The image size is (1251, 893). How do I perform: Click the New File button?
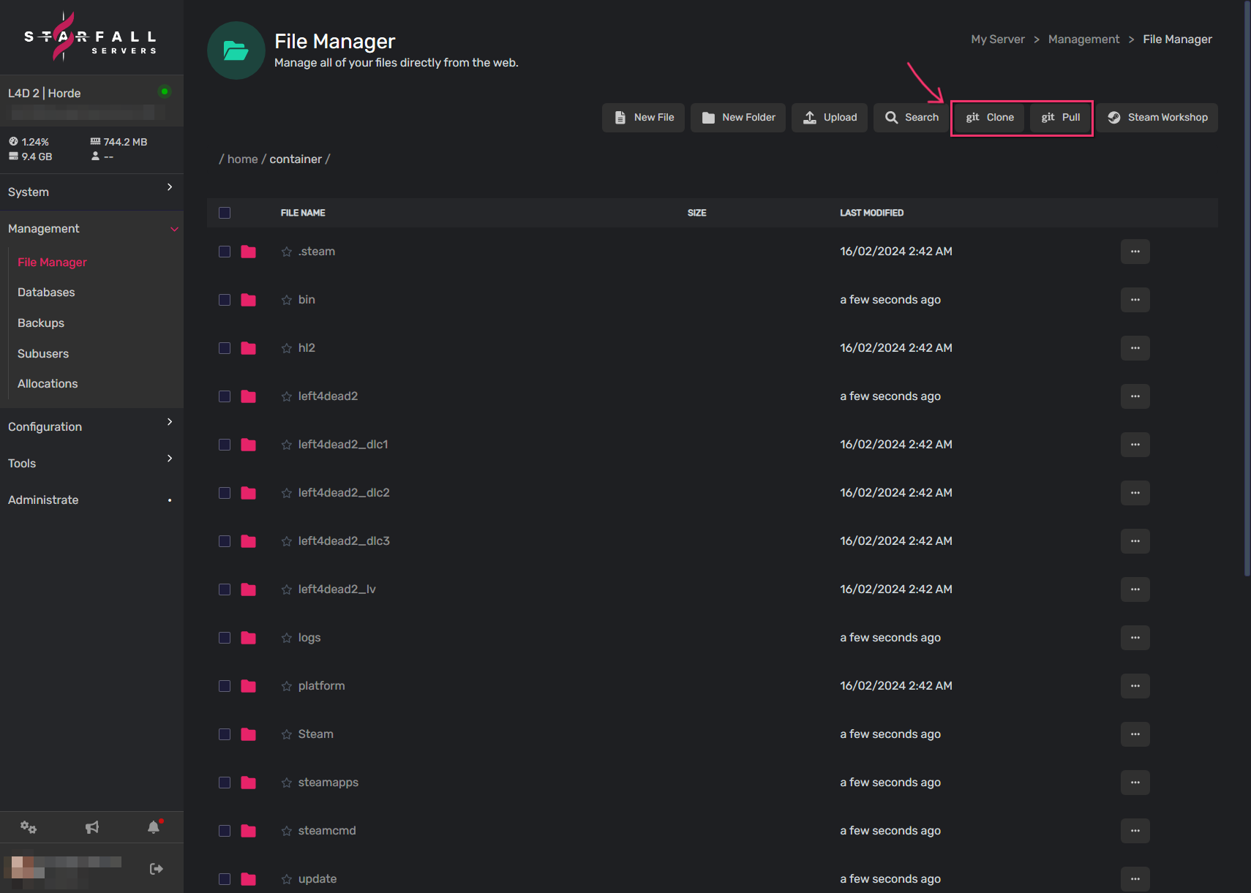644,118
